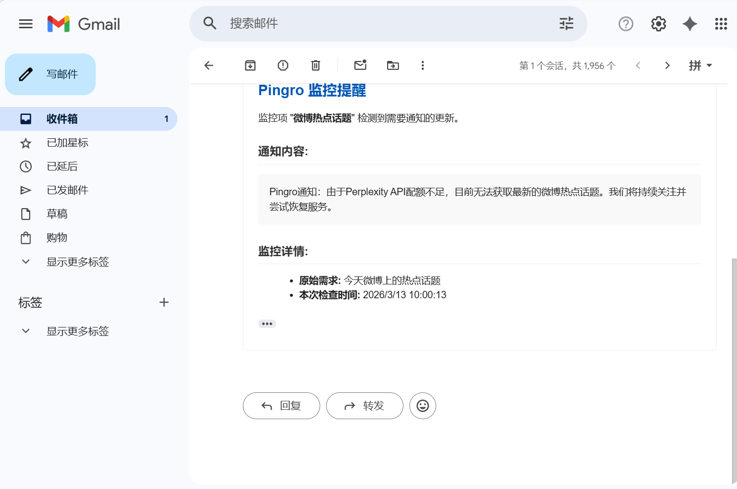Open 收件箱 inbox folder
Screen dimensions: 737x489
tap(89, 119)
